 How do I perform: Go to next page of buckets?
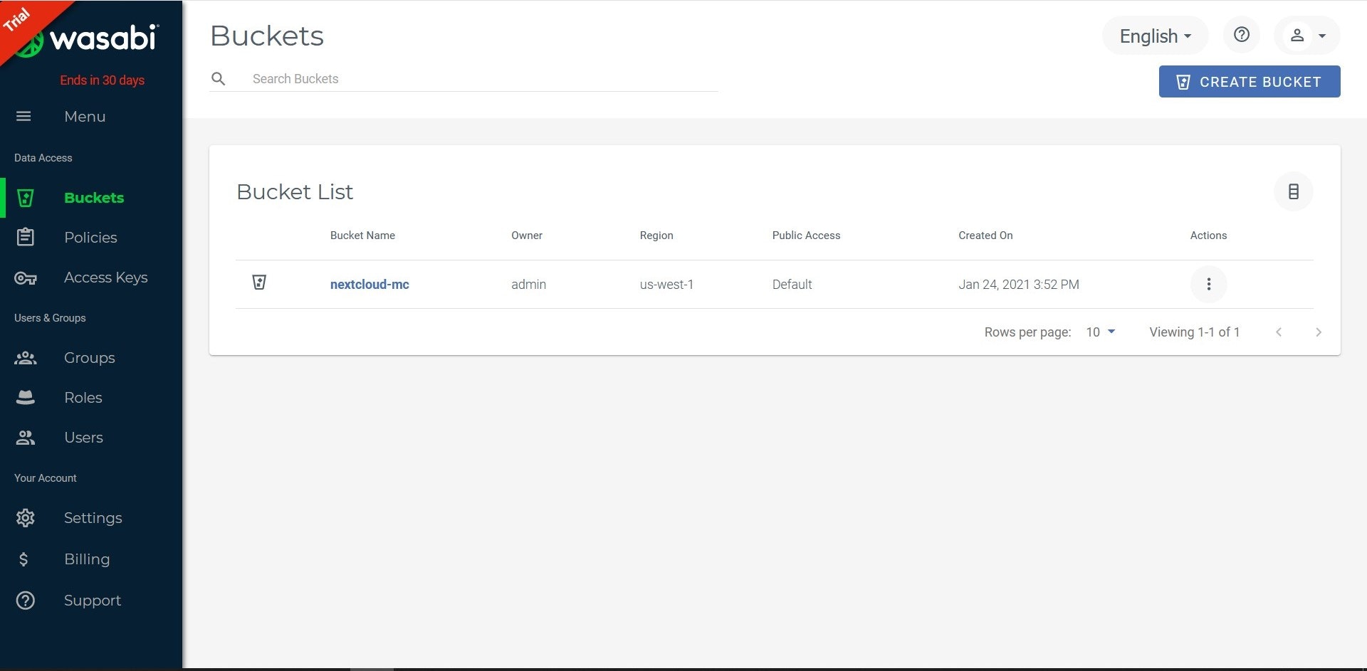1319,332
